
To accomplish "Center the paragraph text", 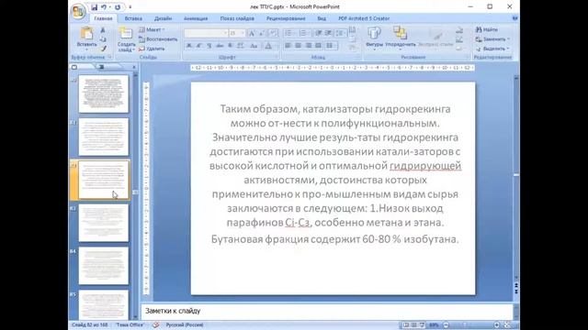I will (x=298, y=46).
